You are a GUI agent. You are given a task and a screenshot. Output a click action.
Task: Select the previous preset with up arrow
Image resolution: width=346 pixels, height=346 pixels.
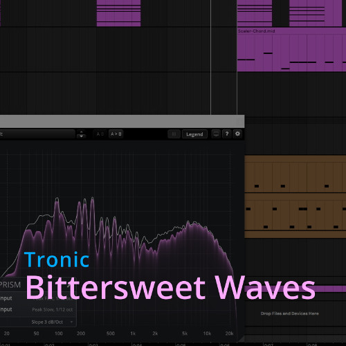click(81, 131)
